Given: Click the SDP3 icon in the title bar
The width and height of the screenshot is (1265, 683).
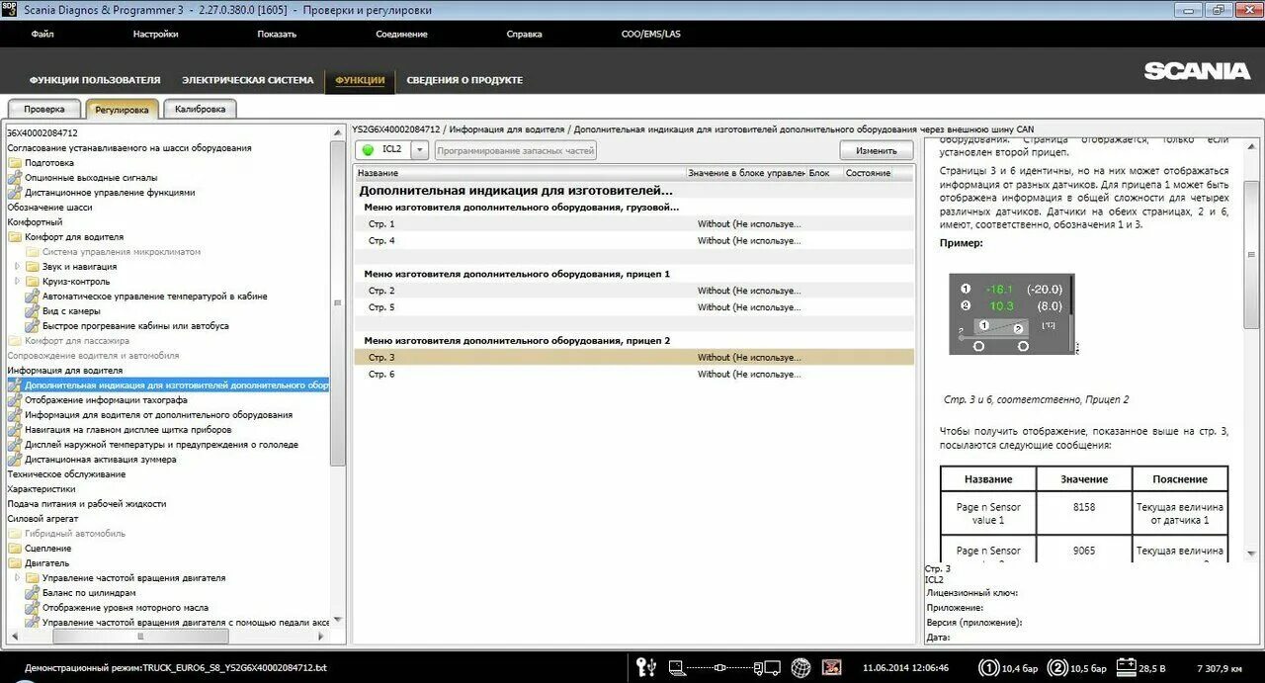Looking at the screenshot, I should coord(9,9).
